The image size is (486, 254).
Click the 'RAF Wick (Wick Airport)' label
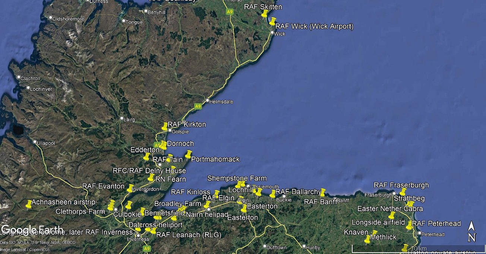(314, 26)
